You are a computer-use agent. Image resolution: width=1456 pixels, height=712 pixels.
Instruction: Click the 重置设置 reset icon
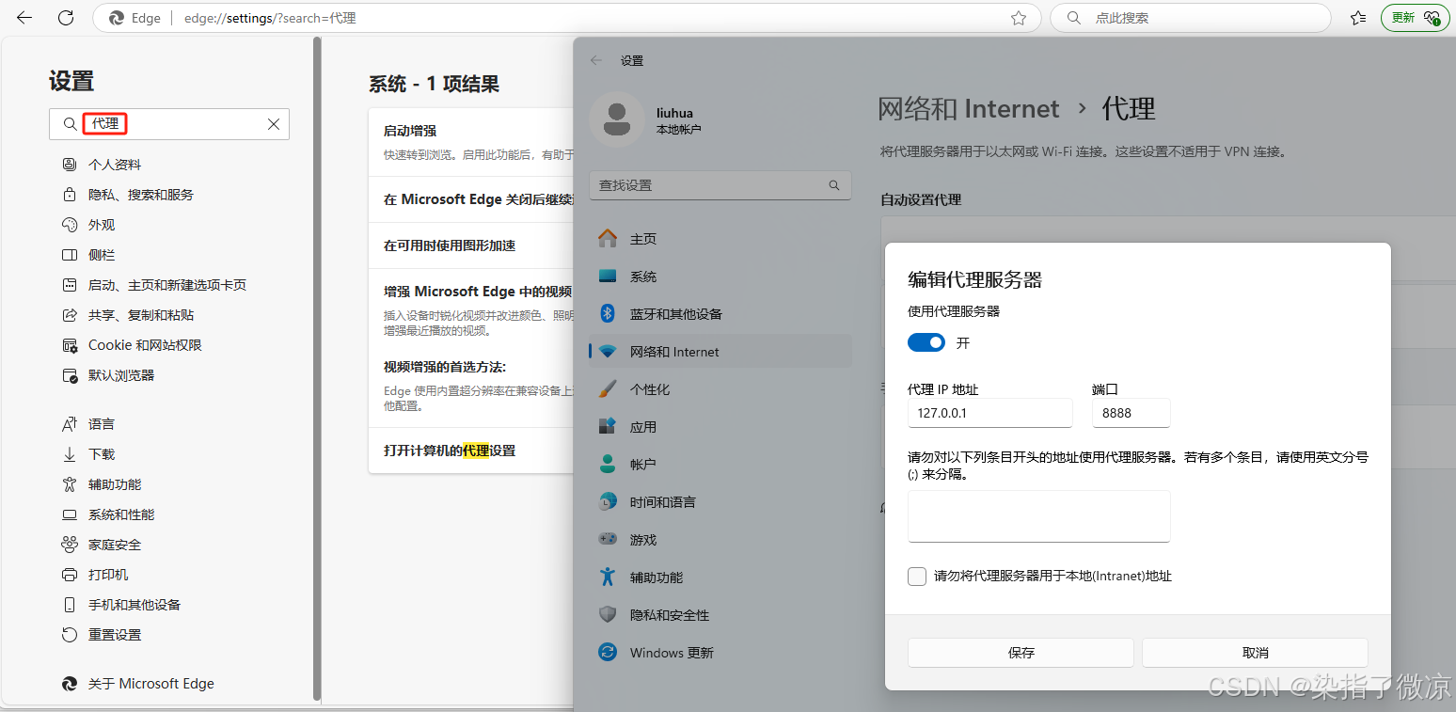tap(69, 635)
